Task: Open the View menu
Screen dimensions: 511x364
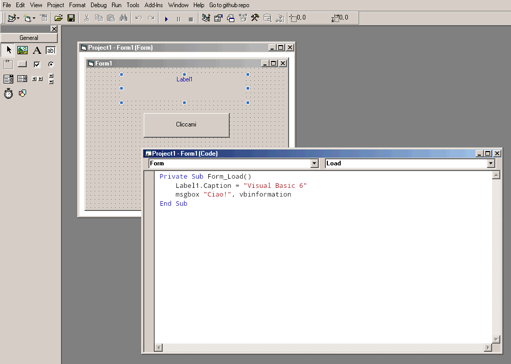Action: pyautogui.click(x=36, y=5)
